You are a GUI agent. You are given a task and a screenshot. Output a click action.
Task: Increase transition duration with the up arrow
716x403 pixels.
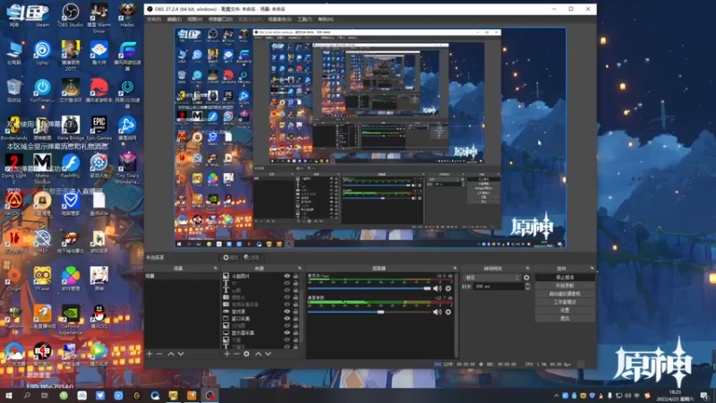pos(527,284)
